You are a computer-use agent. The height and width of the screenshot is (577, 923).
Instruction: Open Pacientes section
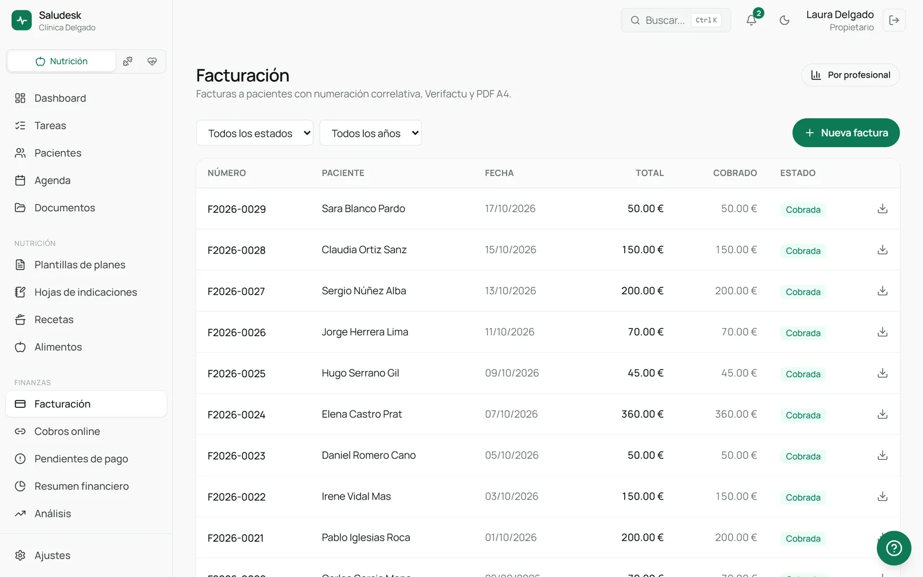click(87, 153)
